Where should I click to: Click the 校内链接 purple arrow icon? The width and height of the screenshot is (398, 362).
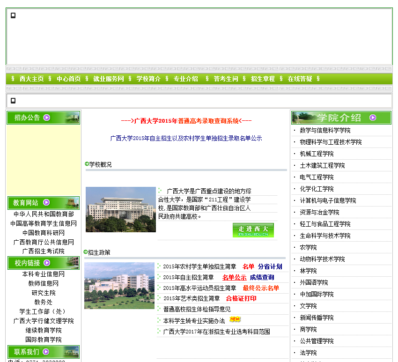(x=47, y=263)
